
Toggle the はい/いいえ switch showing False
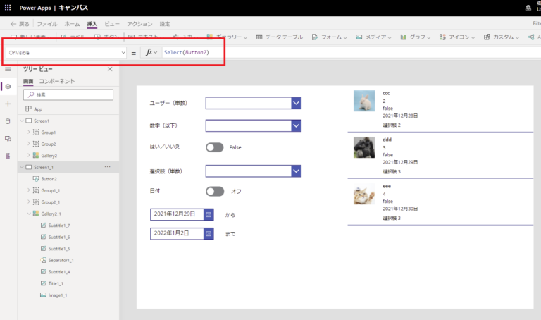(x=214, y=147)
